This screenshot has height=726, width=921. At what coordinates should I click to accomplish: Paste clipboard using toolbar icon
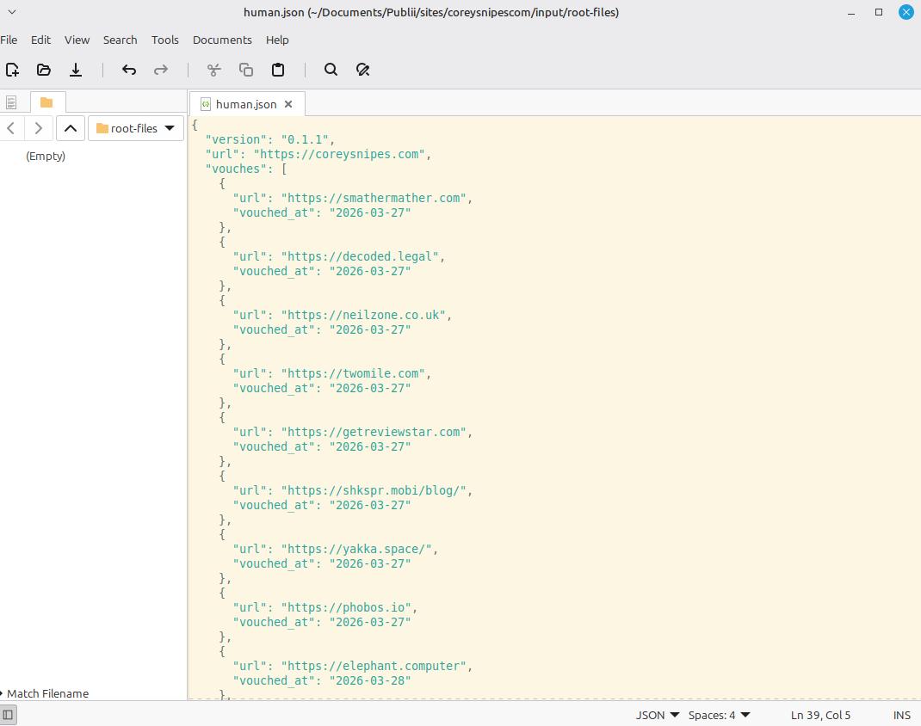point(278,70)
